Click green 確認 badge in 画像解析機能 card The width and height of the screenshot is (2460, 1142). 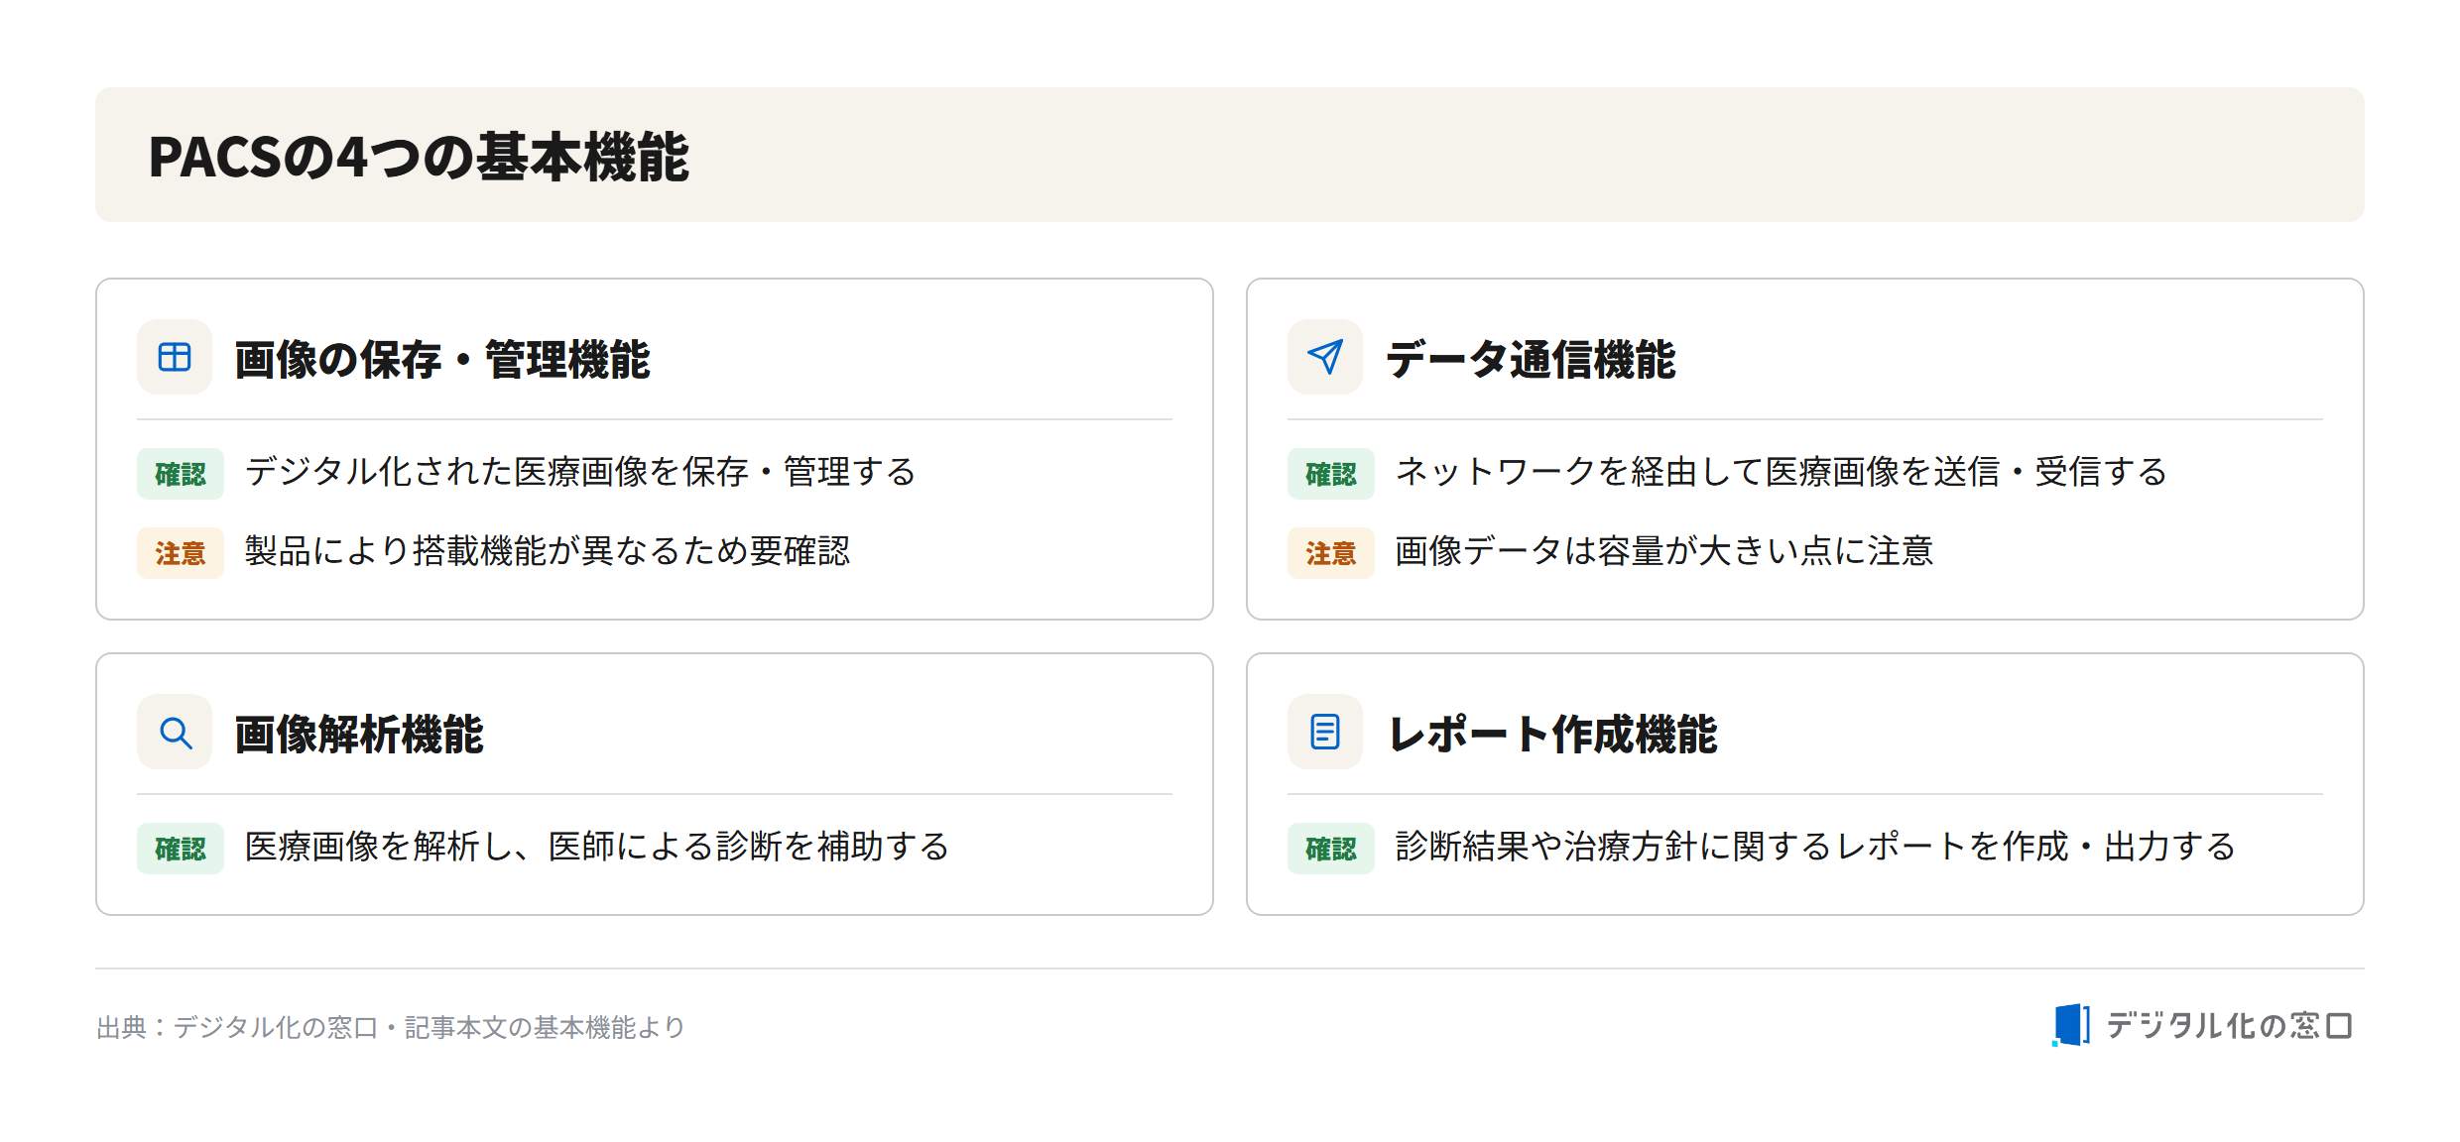click(x=181, y=849)
